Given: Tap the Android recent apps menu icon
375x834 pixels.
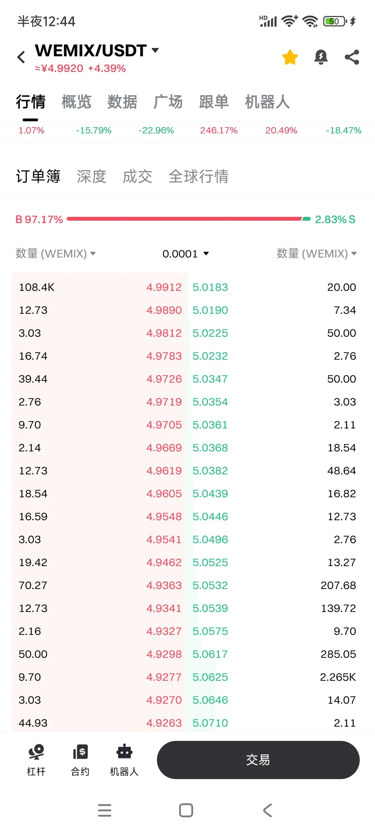Looking at the screenshot, I should tap(105, 810).
